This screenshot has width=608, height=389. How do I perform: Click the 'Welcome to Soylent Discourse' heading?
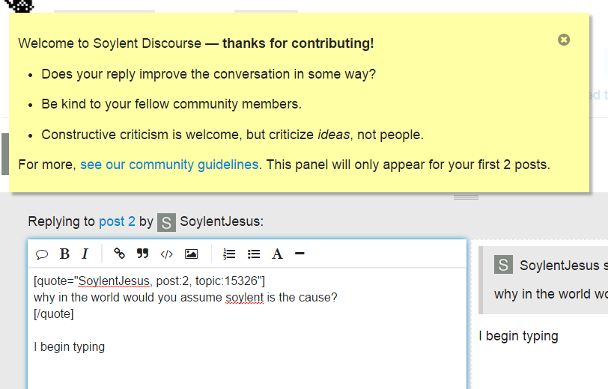click(x=196, y=43)
